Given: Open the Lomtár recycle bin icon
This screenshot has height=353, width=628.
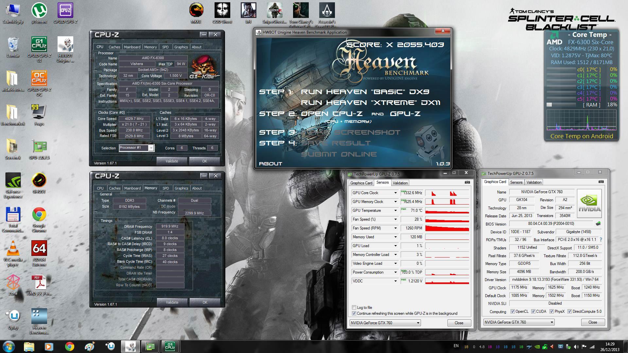Looking at the screenshot, I should [13, 47].
